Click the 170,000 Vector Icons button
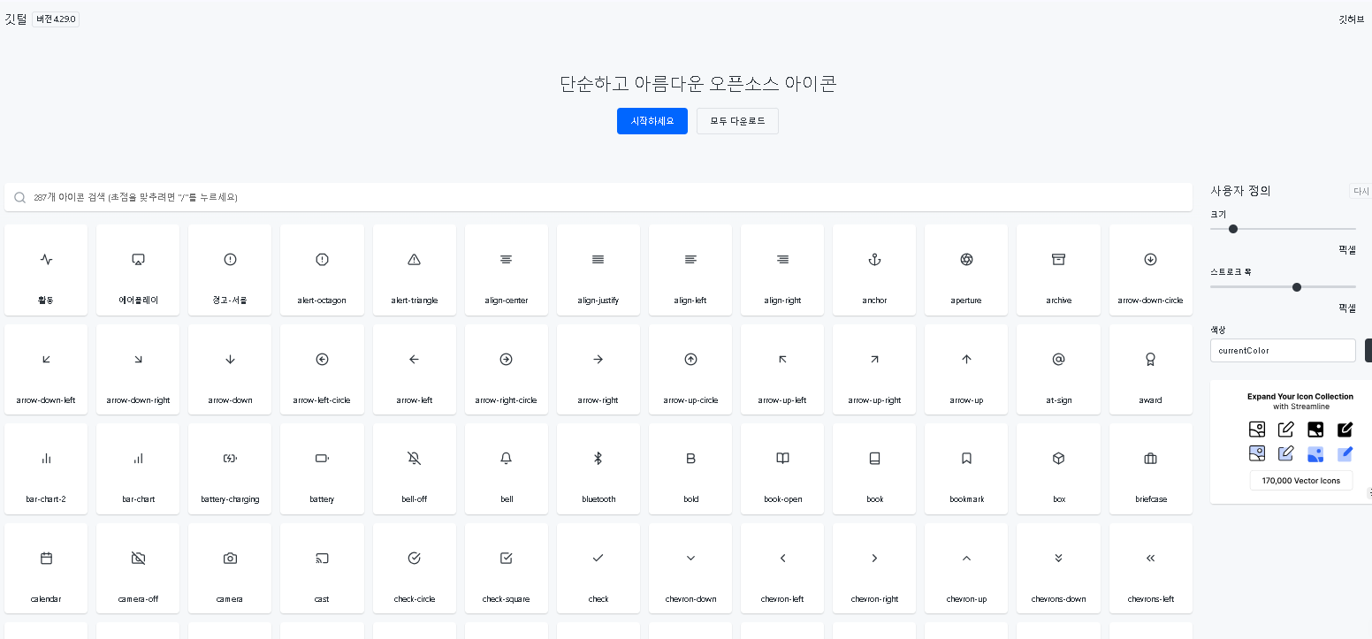Screen dimensions: 1372x639 pyautogui.click(x=1300, y=481)
